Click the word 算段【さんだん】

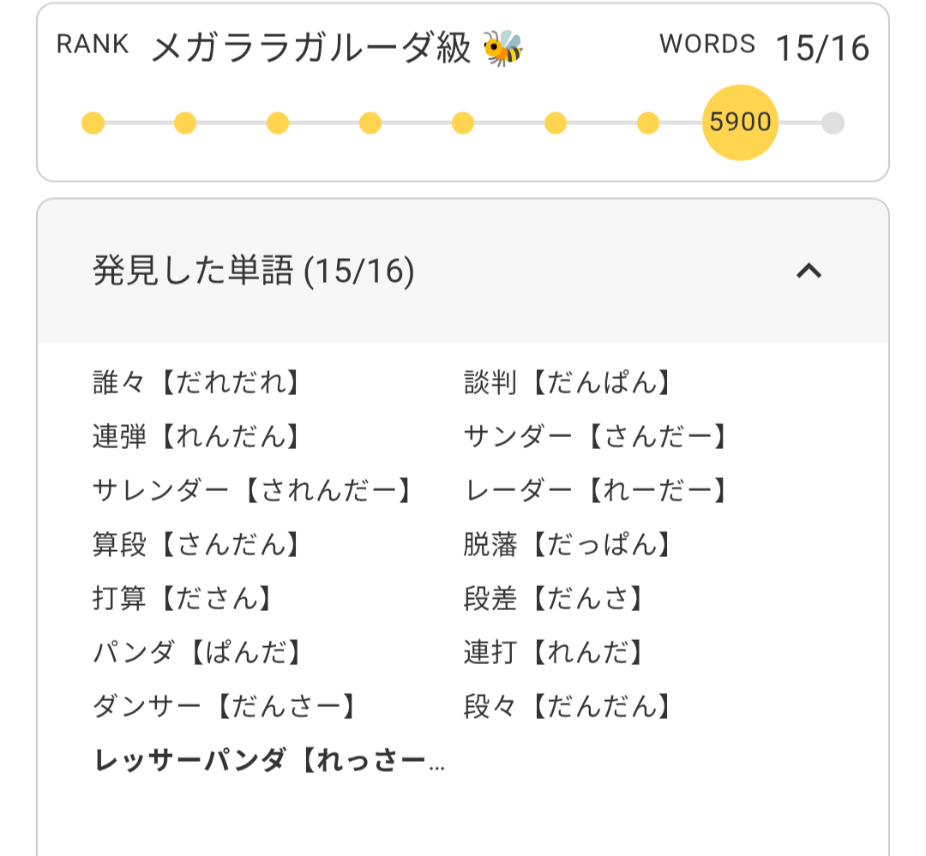198,544
